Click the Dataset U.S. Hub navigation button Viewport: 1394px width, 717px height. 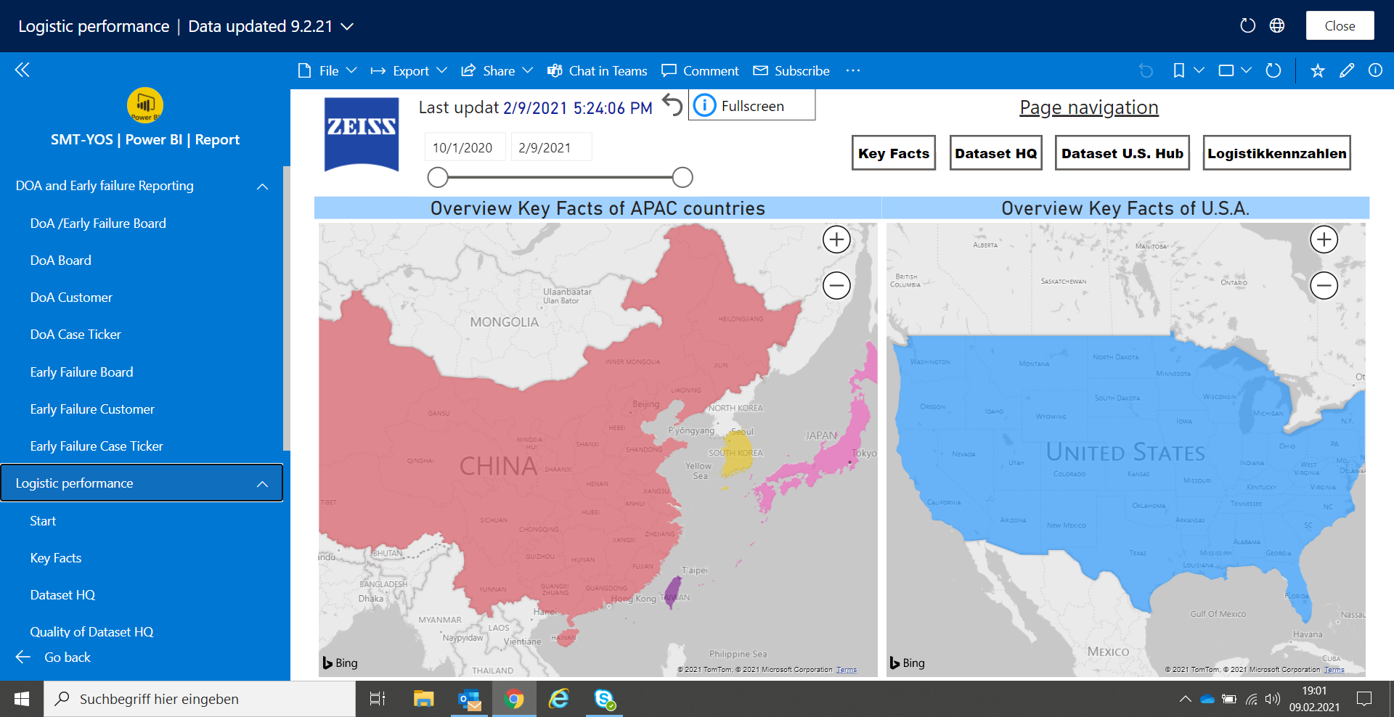(1122, 153)
